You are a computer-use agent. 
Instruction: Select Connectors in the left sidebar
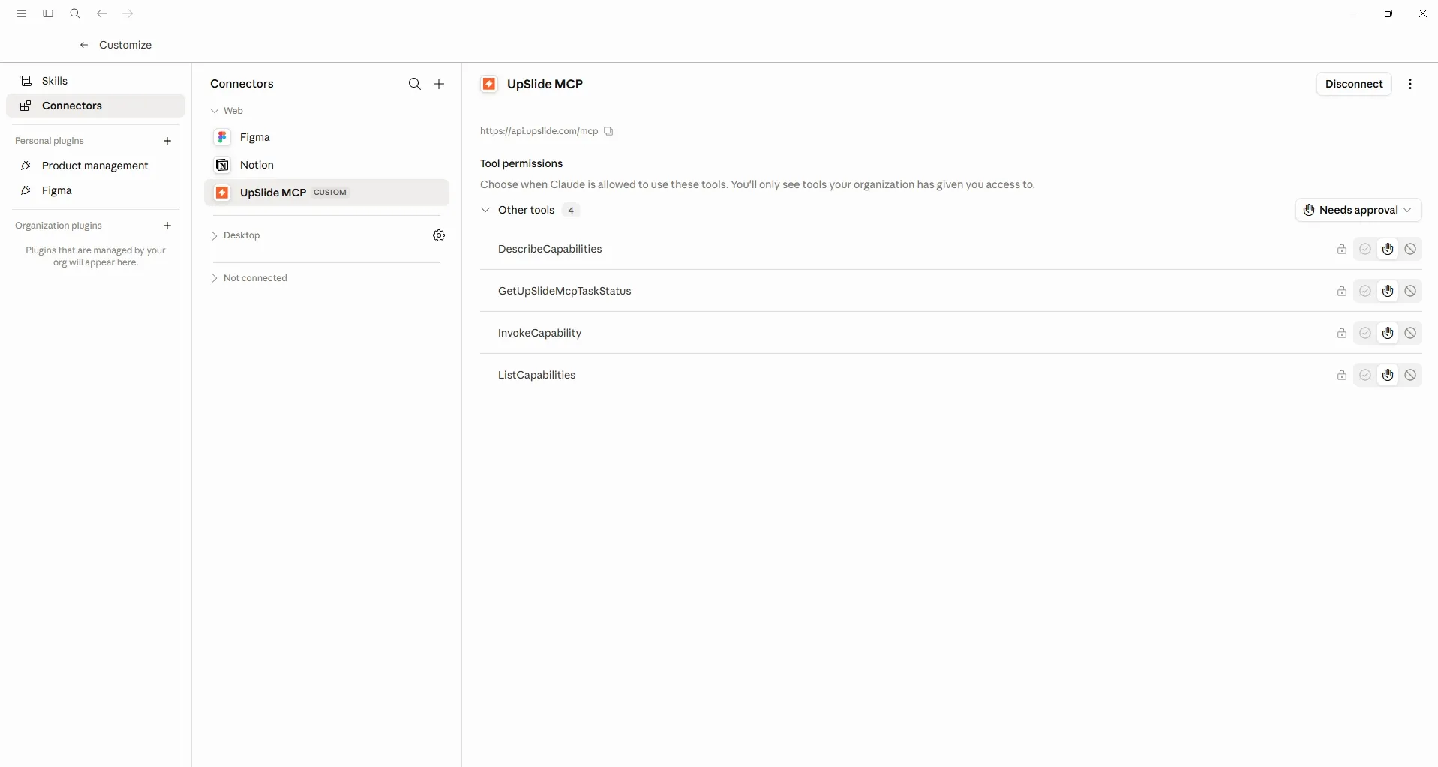point(95,106)
